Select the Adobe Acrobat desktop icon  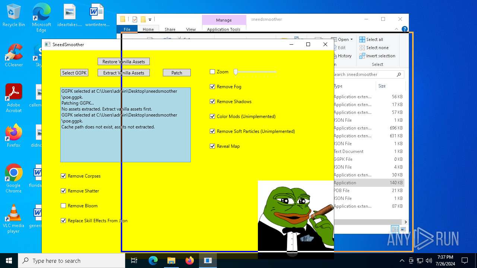pyautogui.click(x=14, y=98)
